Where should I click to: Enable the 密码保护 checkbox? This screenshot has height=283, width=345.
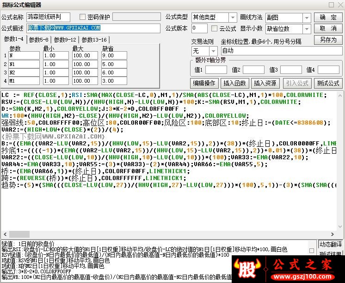pyautogui.click(x=83, y=17)
